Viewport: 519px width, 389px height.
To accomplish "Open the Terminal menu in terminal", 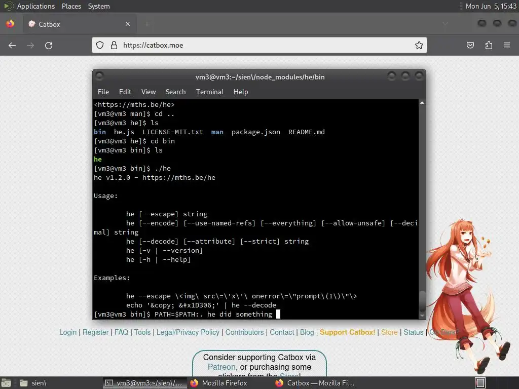I will pyautogui.click(x=209, y=92).
